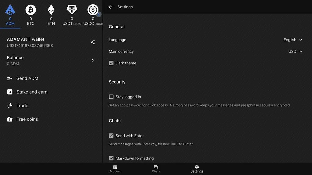312x175 pixels.
Task: Open the Language dropdown
Action: [293, 40]
